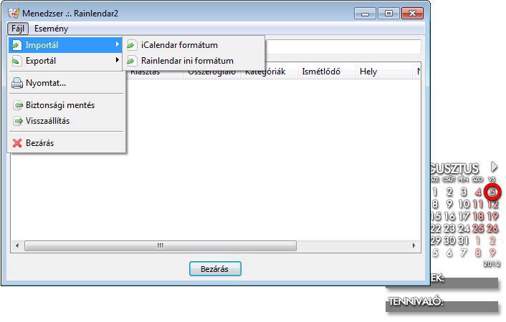Pick iCalendar formátum import option
The image size is (506, 322).
point(194,45)
